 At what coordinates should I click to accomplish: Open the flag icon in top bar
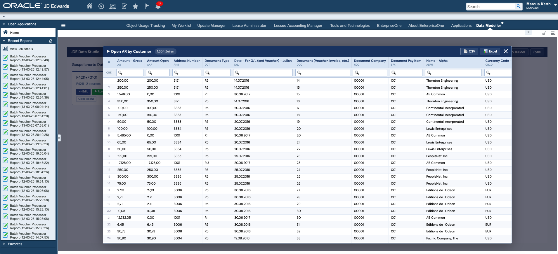click(x=147, y=6)
